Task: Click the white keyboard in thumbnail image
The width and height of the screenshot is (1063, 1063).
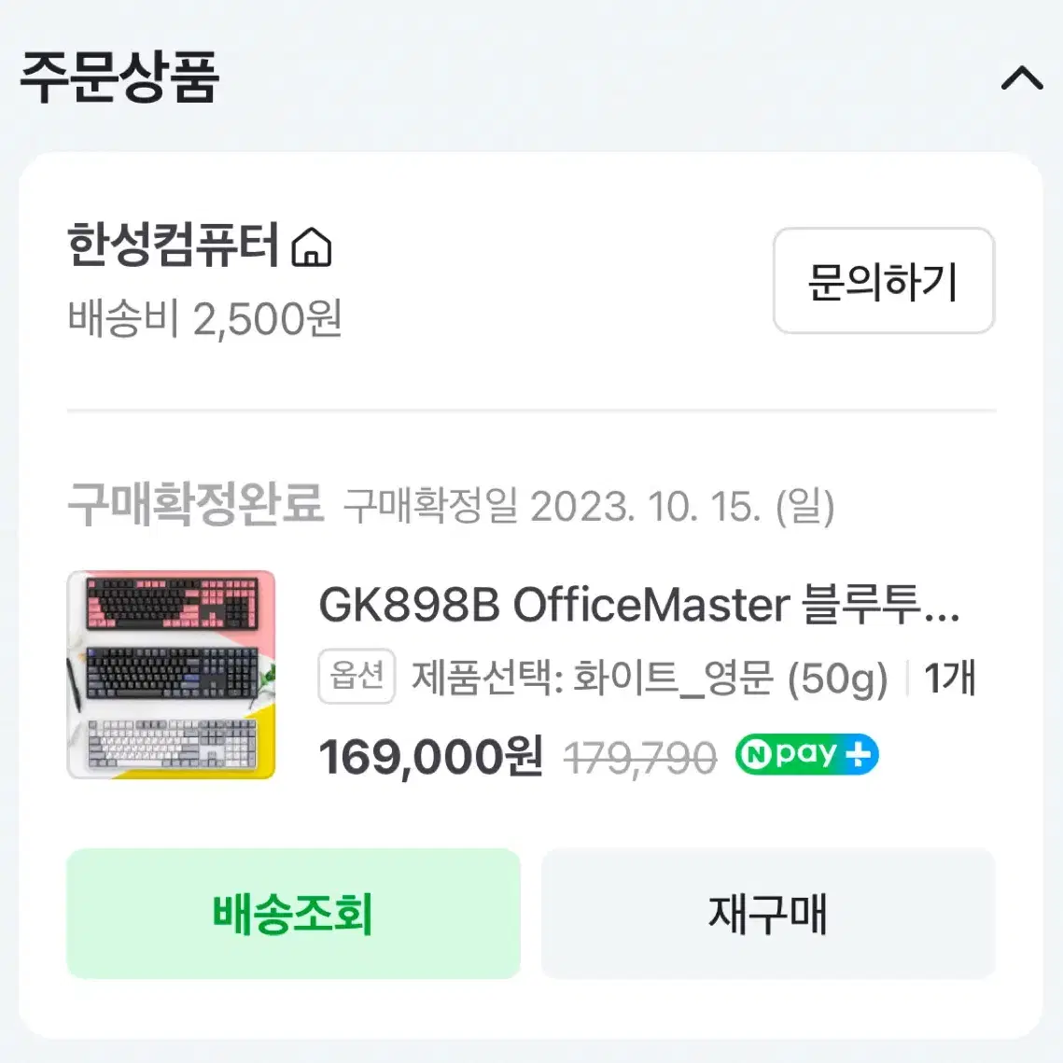Action: click(x=173, y=745)
